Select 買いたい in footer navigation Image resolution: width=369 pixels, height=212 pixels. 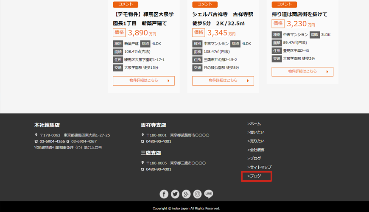click(256, 132)
